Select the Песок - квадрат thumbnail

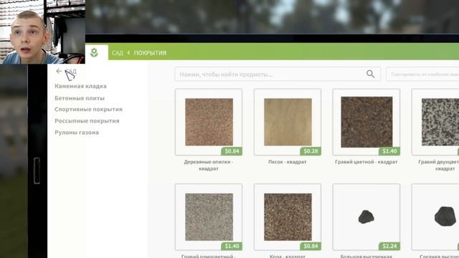[x=288, y=122]
